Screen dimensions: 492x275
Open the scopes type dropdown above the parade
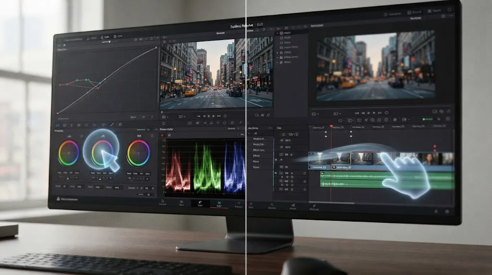pyautogui.click(x=233, y=129)
